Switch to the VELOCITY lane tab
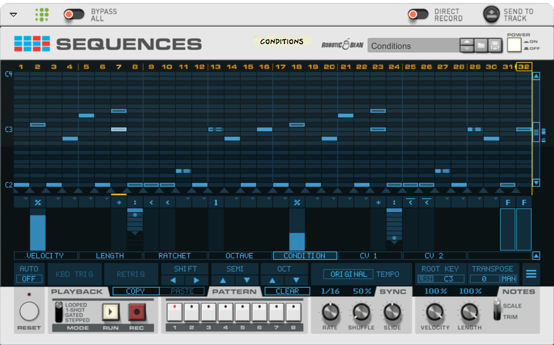Viewport: 554px width, 345px height. click(45, 256)
